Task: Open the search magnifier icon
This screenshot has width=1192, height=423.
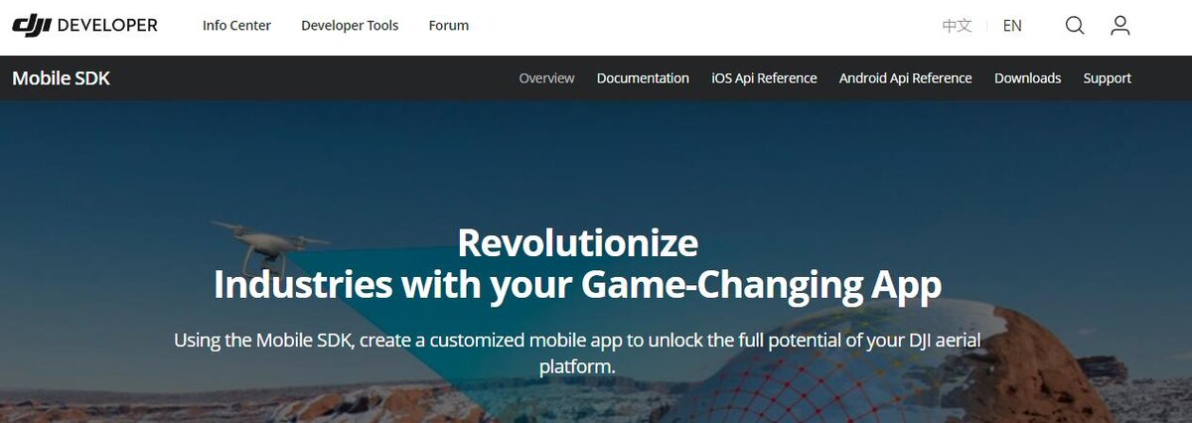Action: point(1075,26)
